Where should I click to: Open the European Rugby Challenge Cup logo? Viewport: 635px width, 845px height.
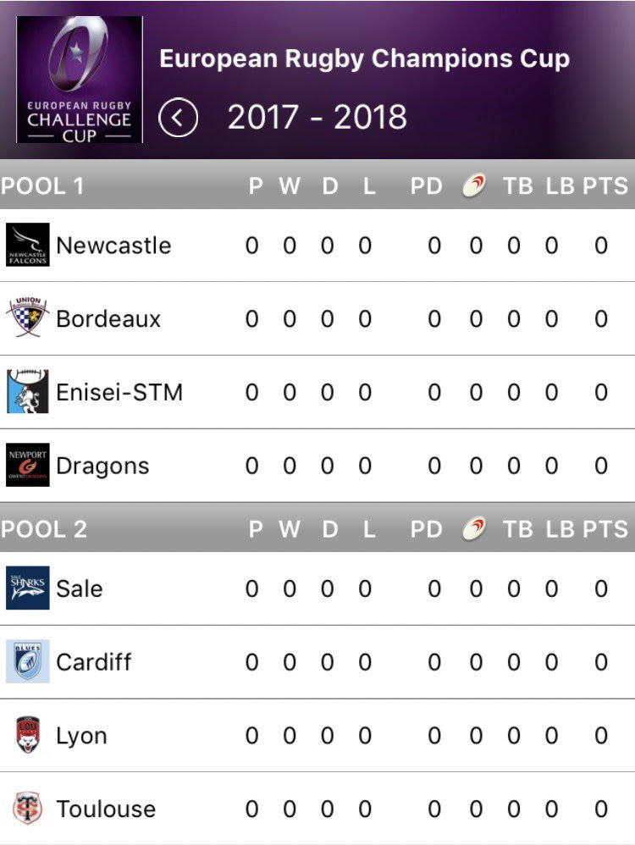[80, 80]
